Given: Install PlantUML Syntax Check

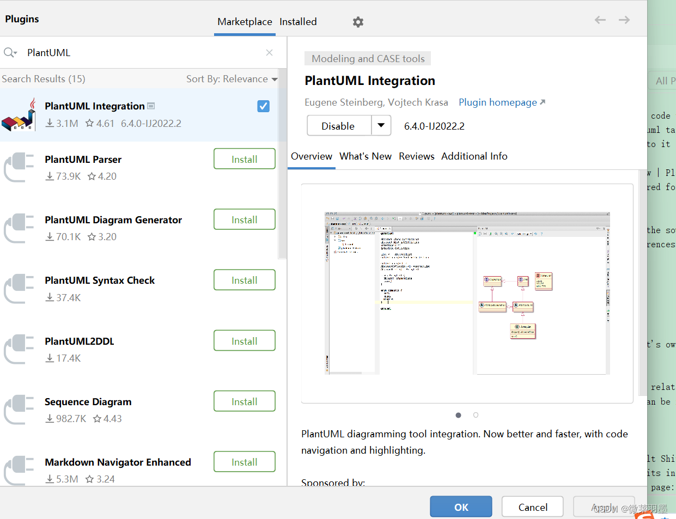Looking at the screenshot, I should coord(245,280).
